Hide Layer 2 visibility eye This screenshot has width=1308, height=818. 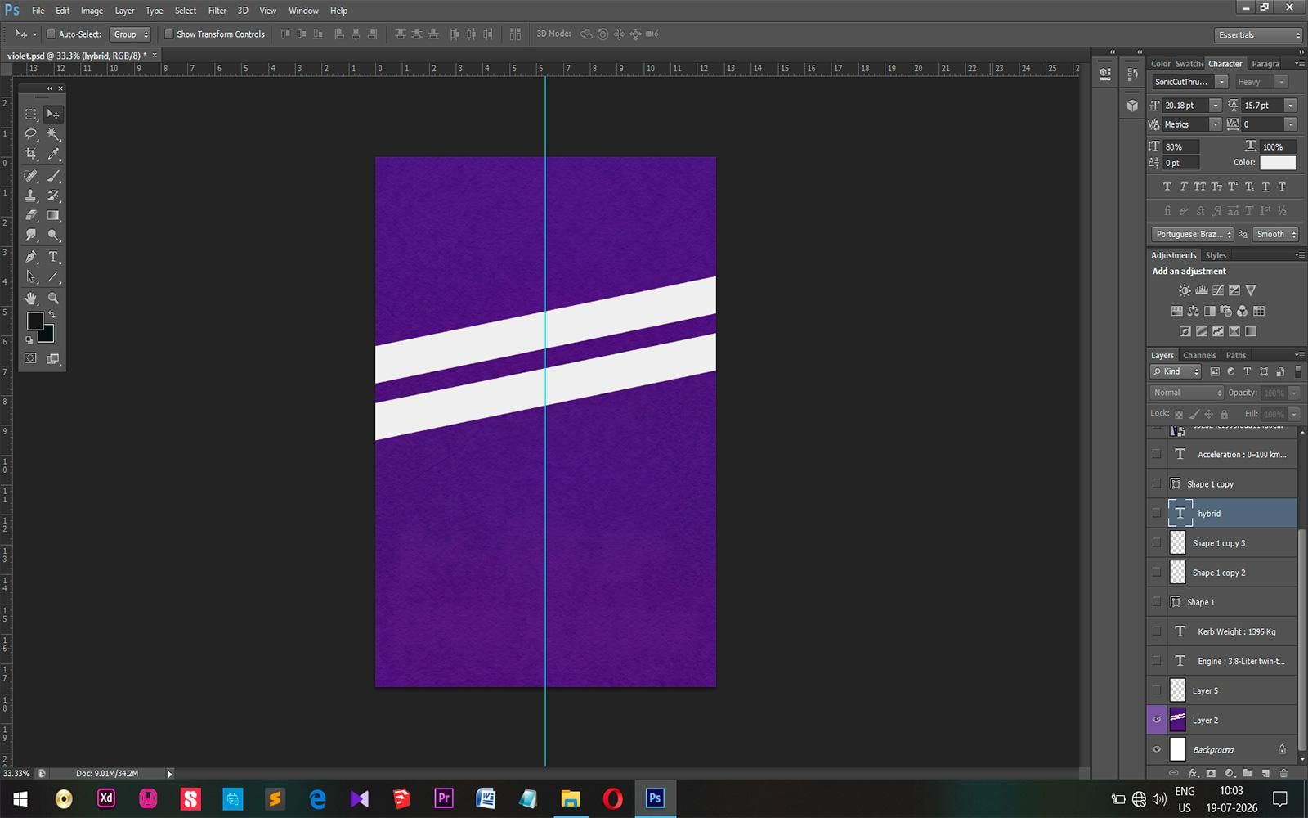[1156, 721]
